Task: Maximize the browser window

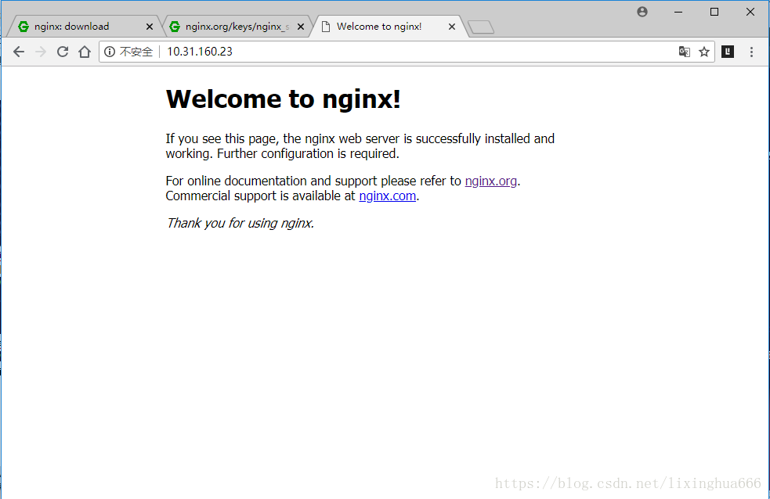Action: (714, 12)
